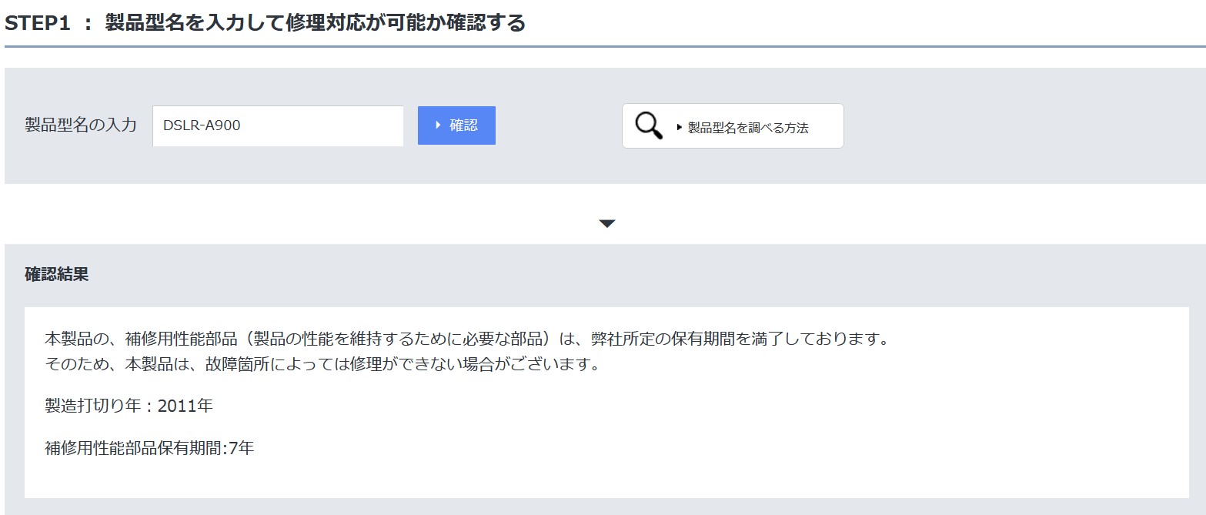Click the sentence starting with 本製品の、補修用性能部品
This screenshot has height=515, width=1206.
(x=467, y=339)
